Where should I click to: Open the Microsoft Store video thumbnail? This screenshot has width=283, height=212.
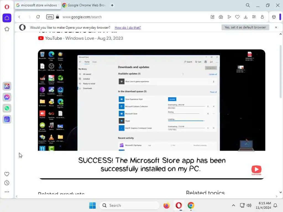151,114
